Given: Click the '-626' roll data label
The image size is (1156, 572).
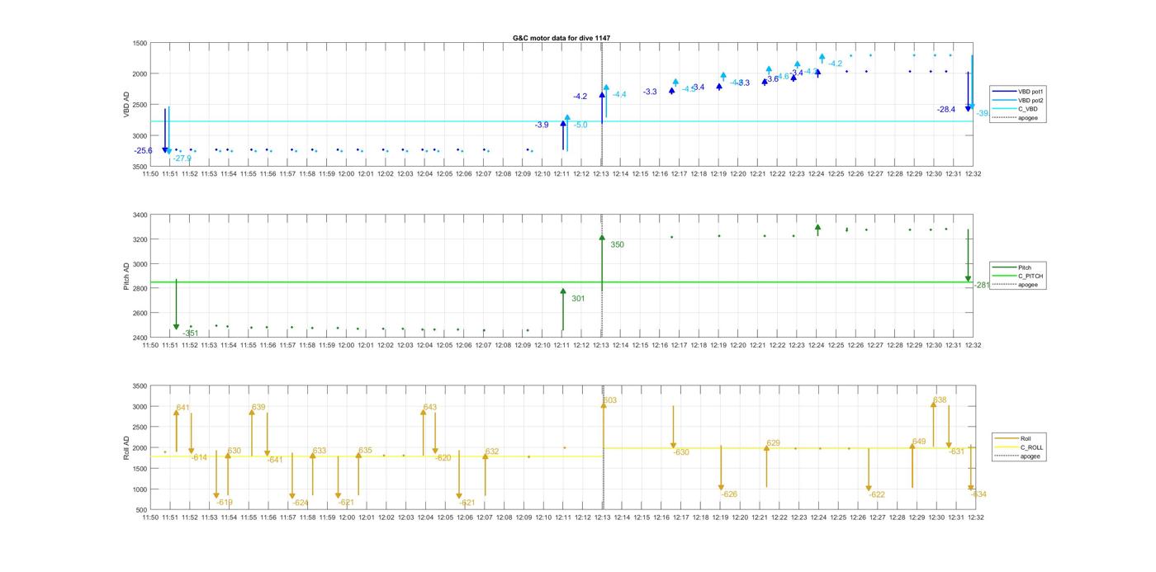Looking at the screenshot, I should (729, 494).
